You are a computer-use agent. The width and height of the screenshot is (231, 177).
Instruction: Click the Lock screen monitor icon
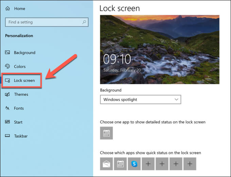(7, 81)
